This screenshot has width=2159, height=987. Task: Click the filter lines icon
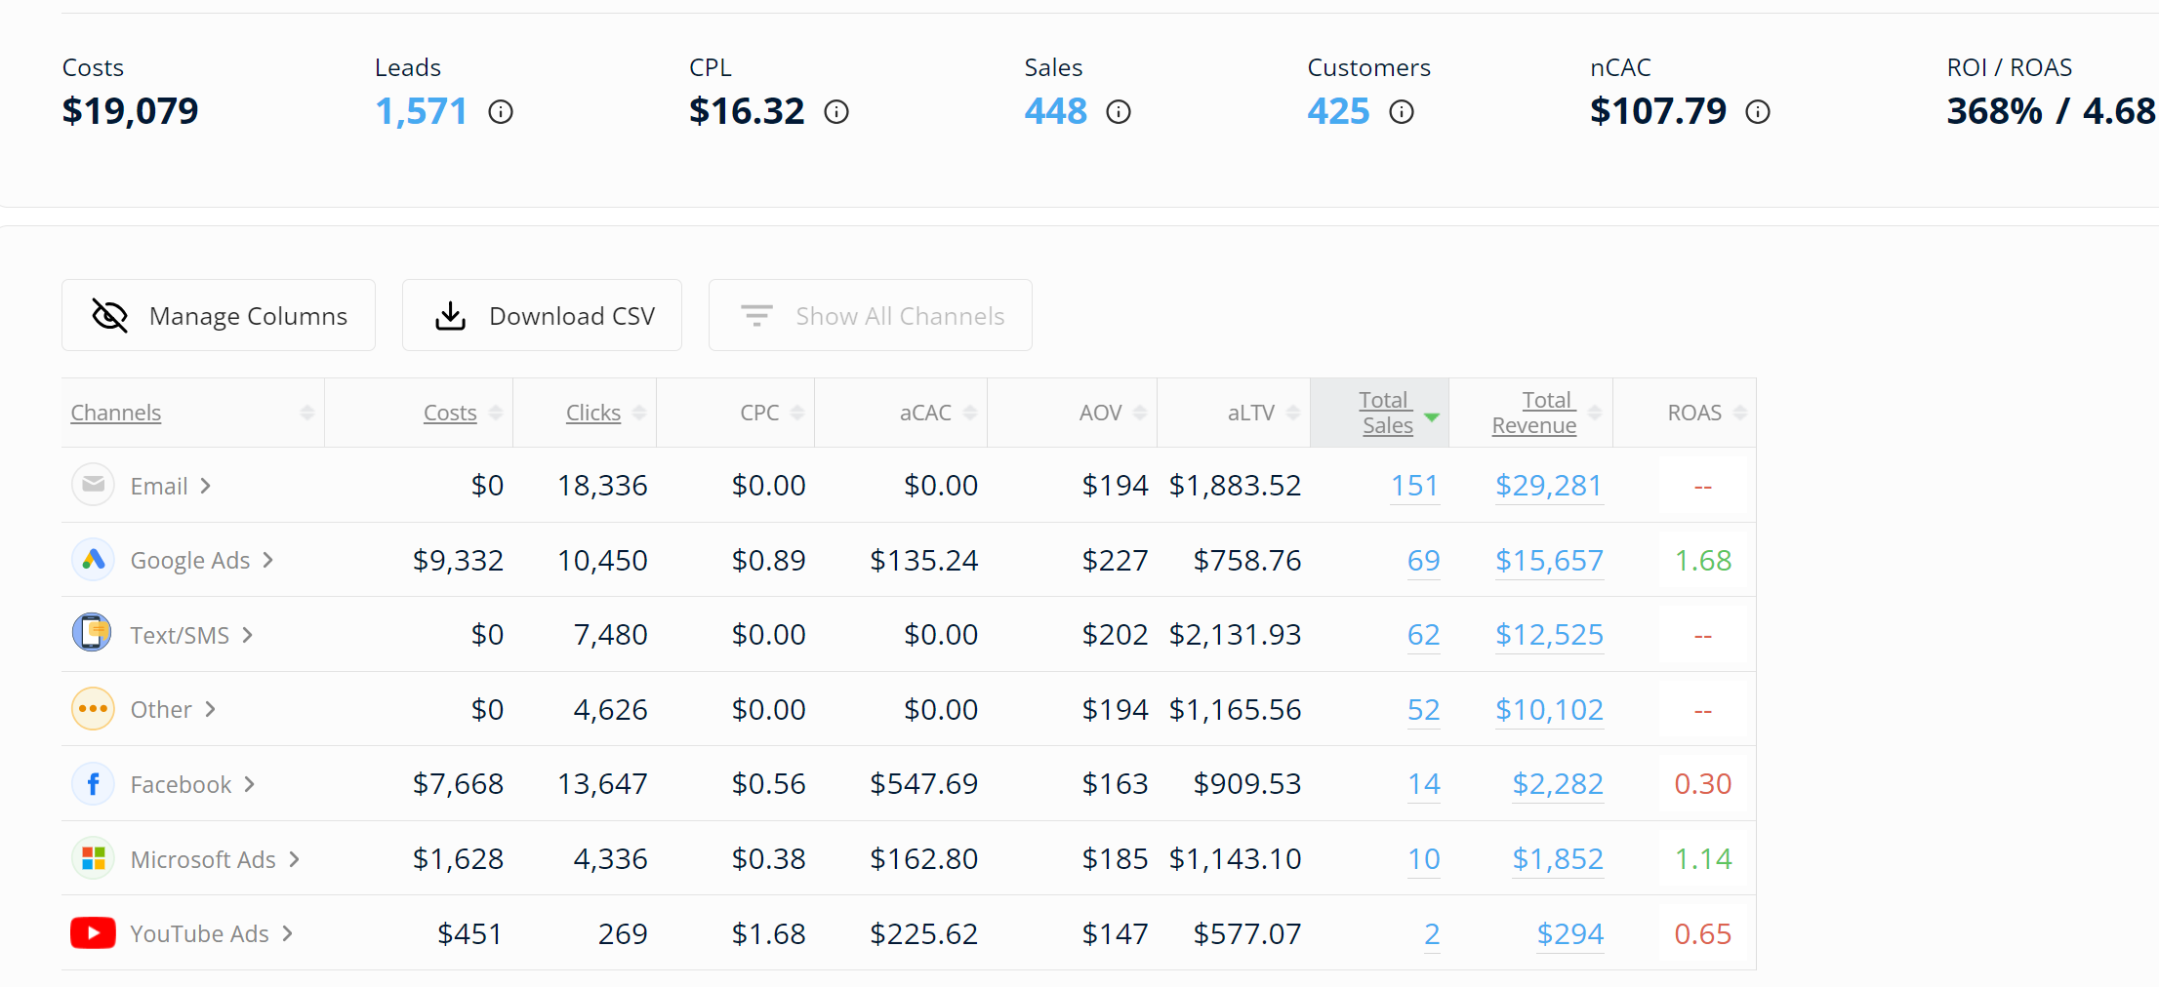[x=756, y=315]
